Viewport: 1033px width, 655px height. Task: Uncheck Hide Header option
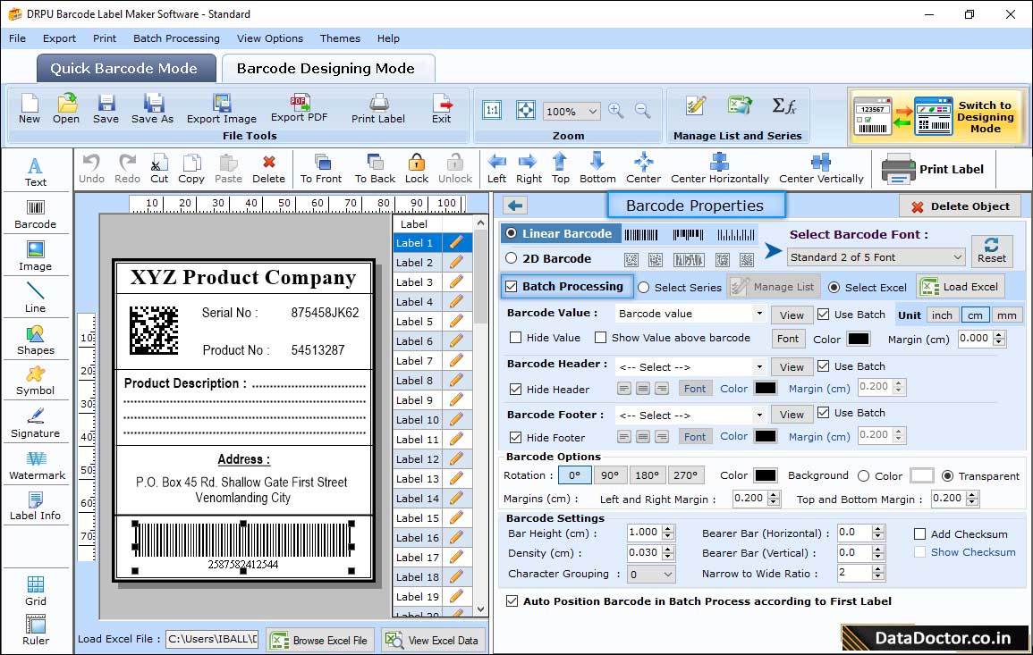[515, 388]
